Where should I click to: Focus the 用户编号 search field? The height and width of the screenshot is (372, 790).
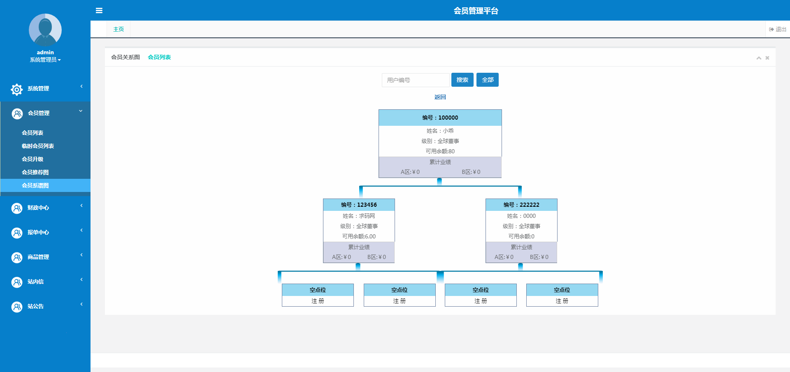pyautogui.click(x=415, y=80)
